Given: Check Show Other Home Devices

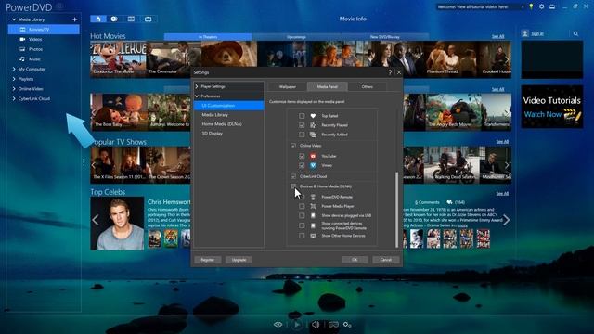Looking at the screenshot, I should [302, 236].
